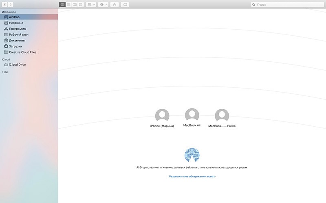326x203 pixels.
Task: Switch to gallery view in toolbar
Action: click(x=81, y=4)
